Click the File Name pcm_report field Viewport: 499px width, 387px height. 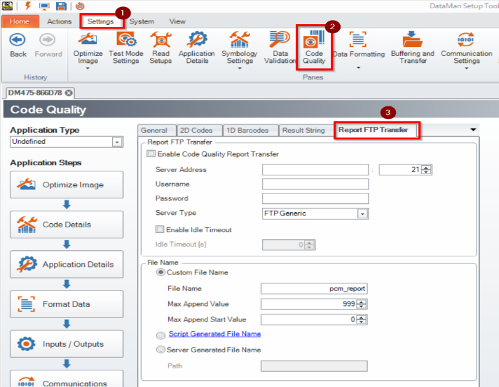click(314, 289)
